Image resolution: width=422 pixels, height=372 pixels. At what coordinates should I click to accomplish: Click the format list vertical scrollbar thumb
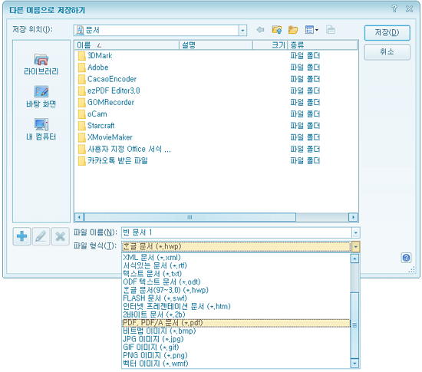point(354,325)
